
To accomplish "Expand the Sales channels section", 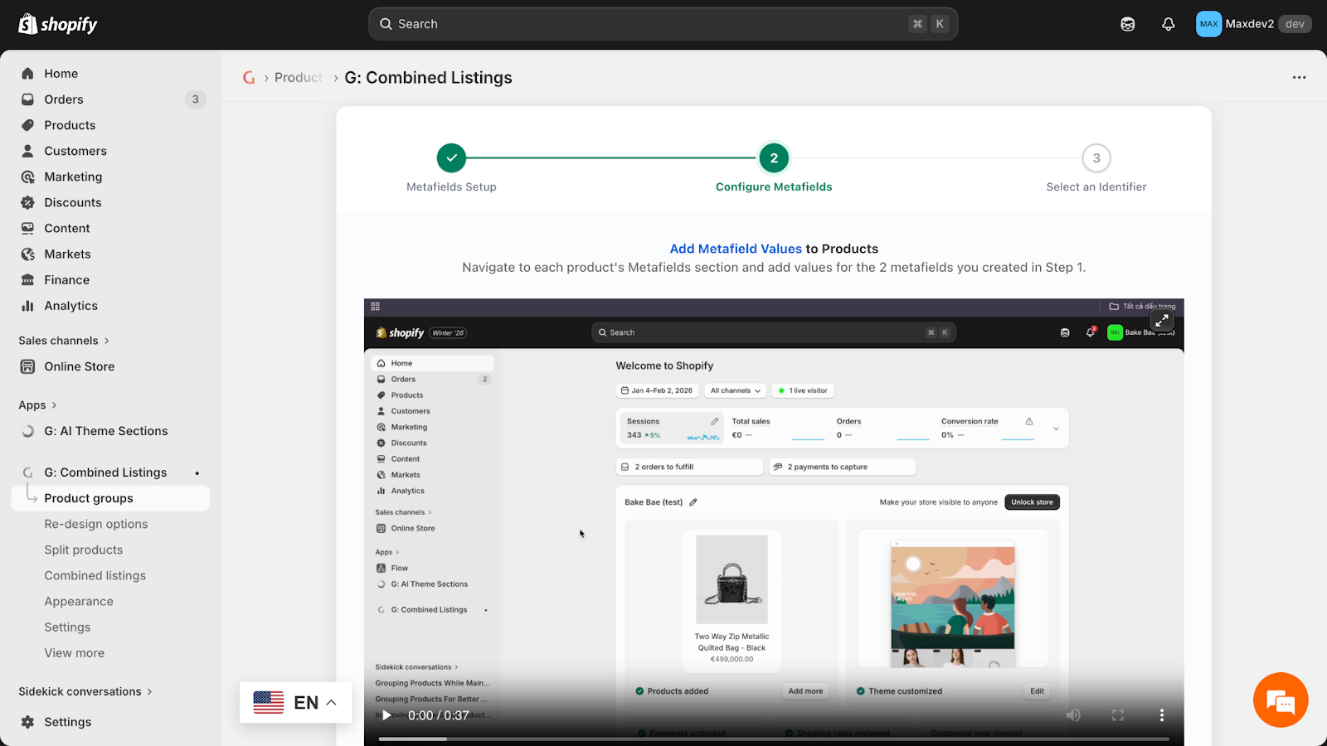I will pyautogui.click(x=64, y=341).
